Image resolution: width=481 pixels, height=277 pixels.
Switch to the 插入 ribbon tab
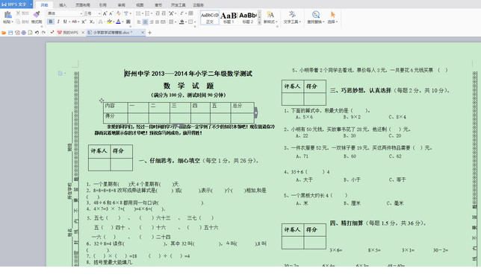tap(63, 5)
